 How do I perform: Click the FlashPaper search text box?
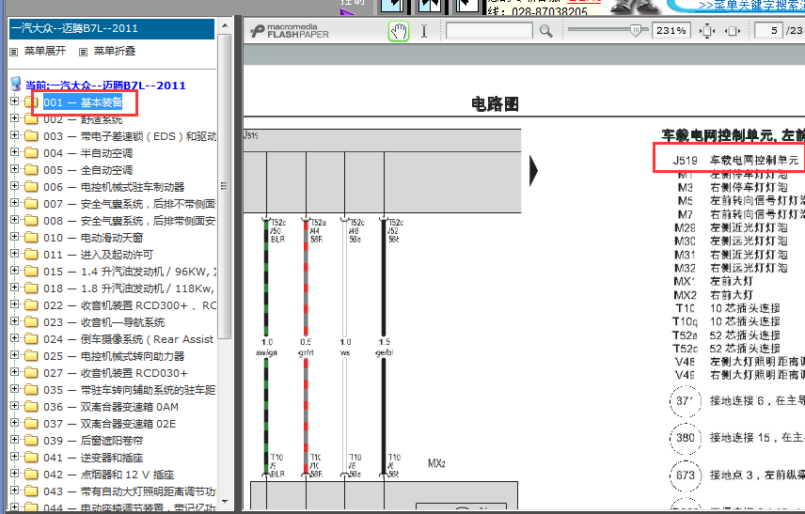click(489, 31)
